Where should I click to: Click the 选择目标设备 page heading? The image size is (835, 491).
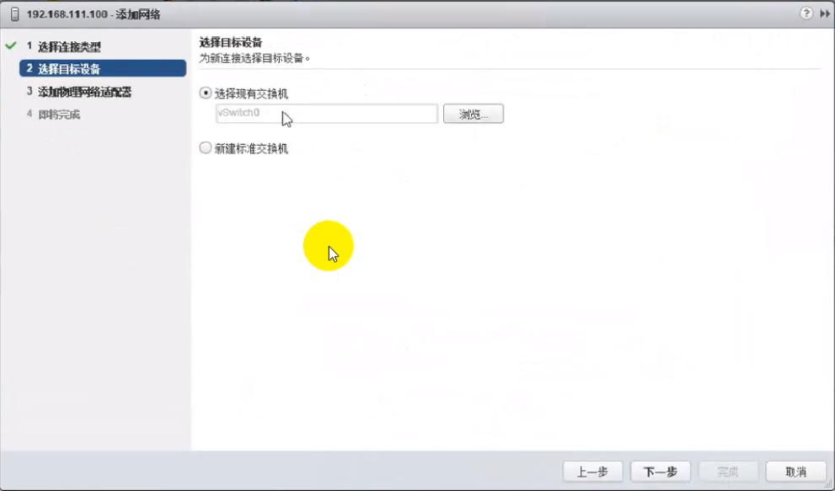tap(231, 42)
